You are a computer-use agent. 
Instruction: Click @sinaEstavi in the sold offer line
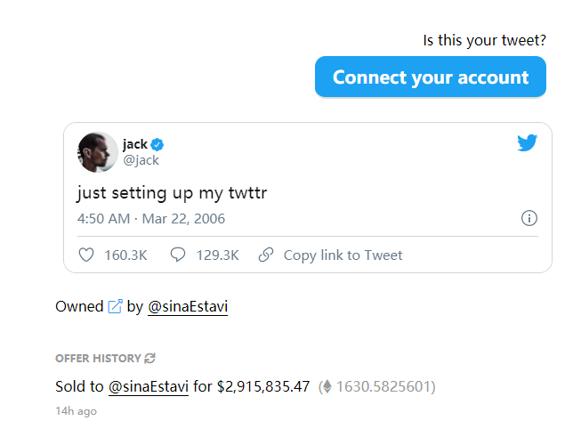click(148, 387)
